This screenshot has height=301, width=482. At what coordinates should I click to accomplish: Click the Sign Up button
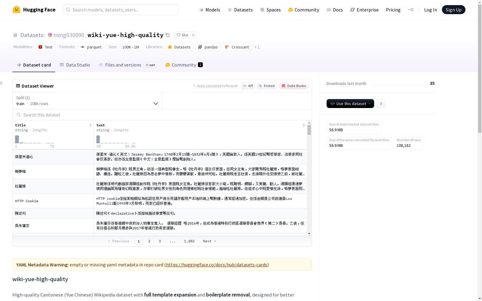(x=453, y=10)
